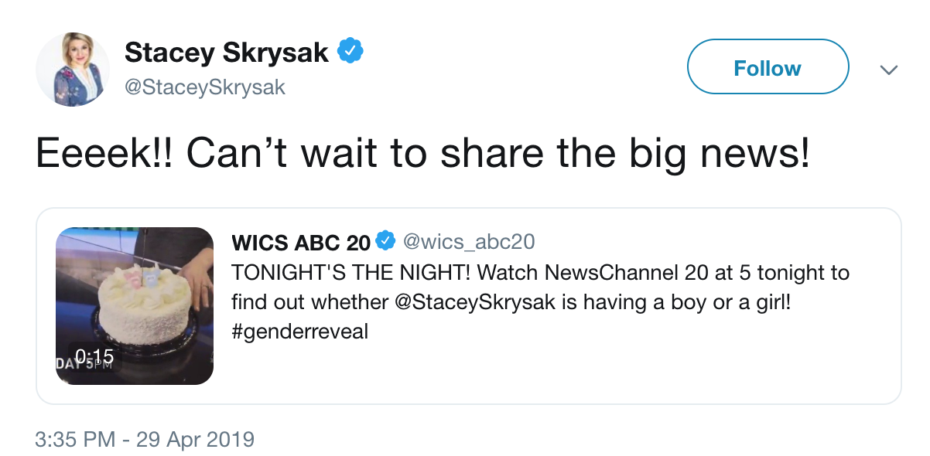This screenshot has height=456, width=930.
Task: Open the 3:35 PM - 29 Apr 2019 timestamp
Action: 145,440
